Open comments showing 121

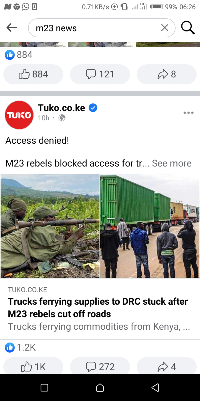click(x=100, y=74)
